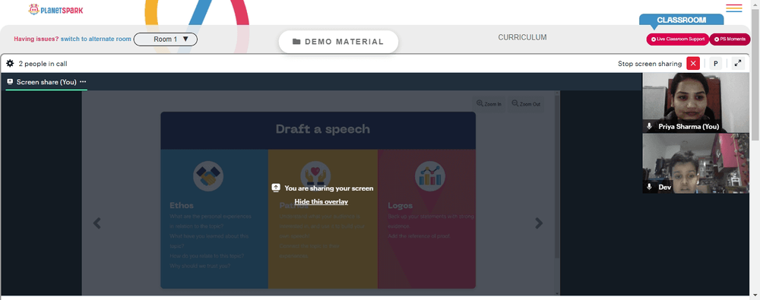Click Zoom In on the slide viewer
Viewport: 760px width, 300px height.
[x=489, y=104]
